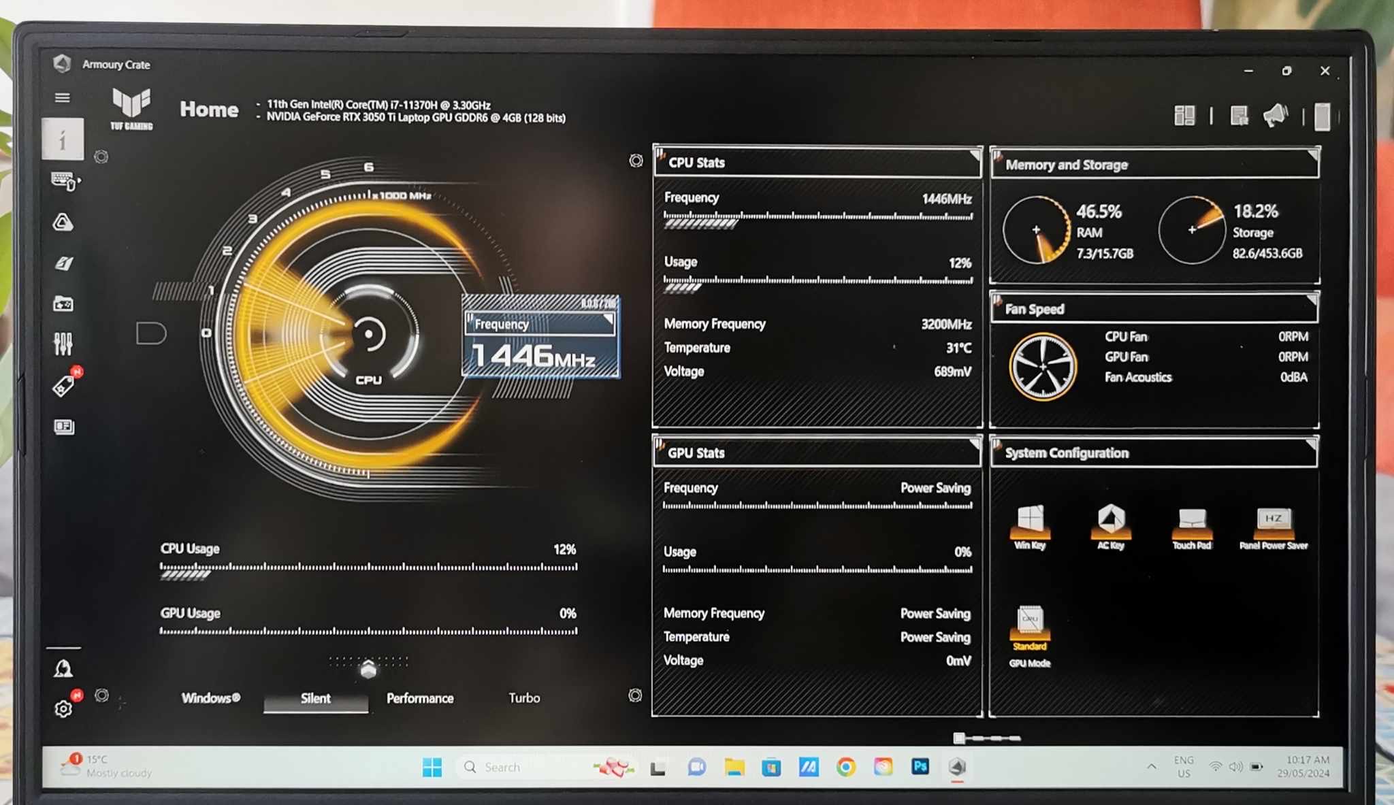Open Featured deals tag icon

pyautogui.click(x=64, y=385)
